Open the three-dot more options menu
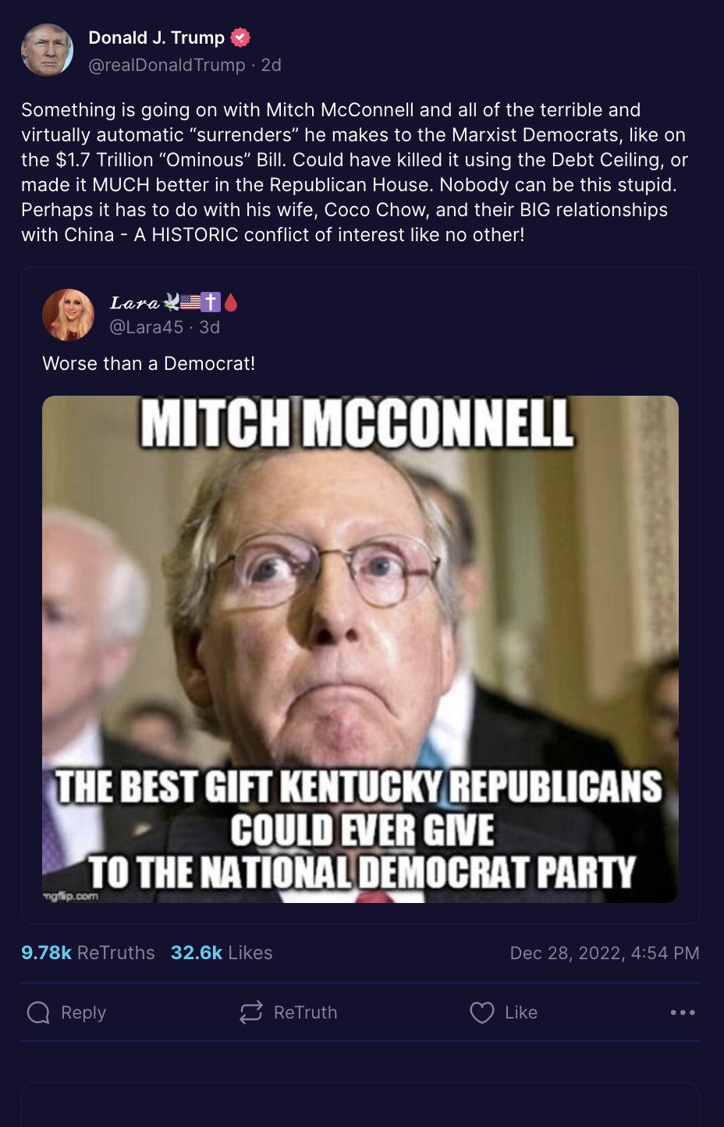The width and height of the screenshot is (724, 1127). (683, 1012)
